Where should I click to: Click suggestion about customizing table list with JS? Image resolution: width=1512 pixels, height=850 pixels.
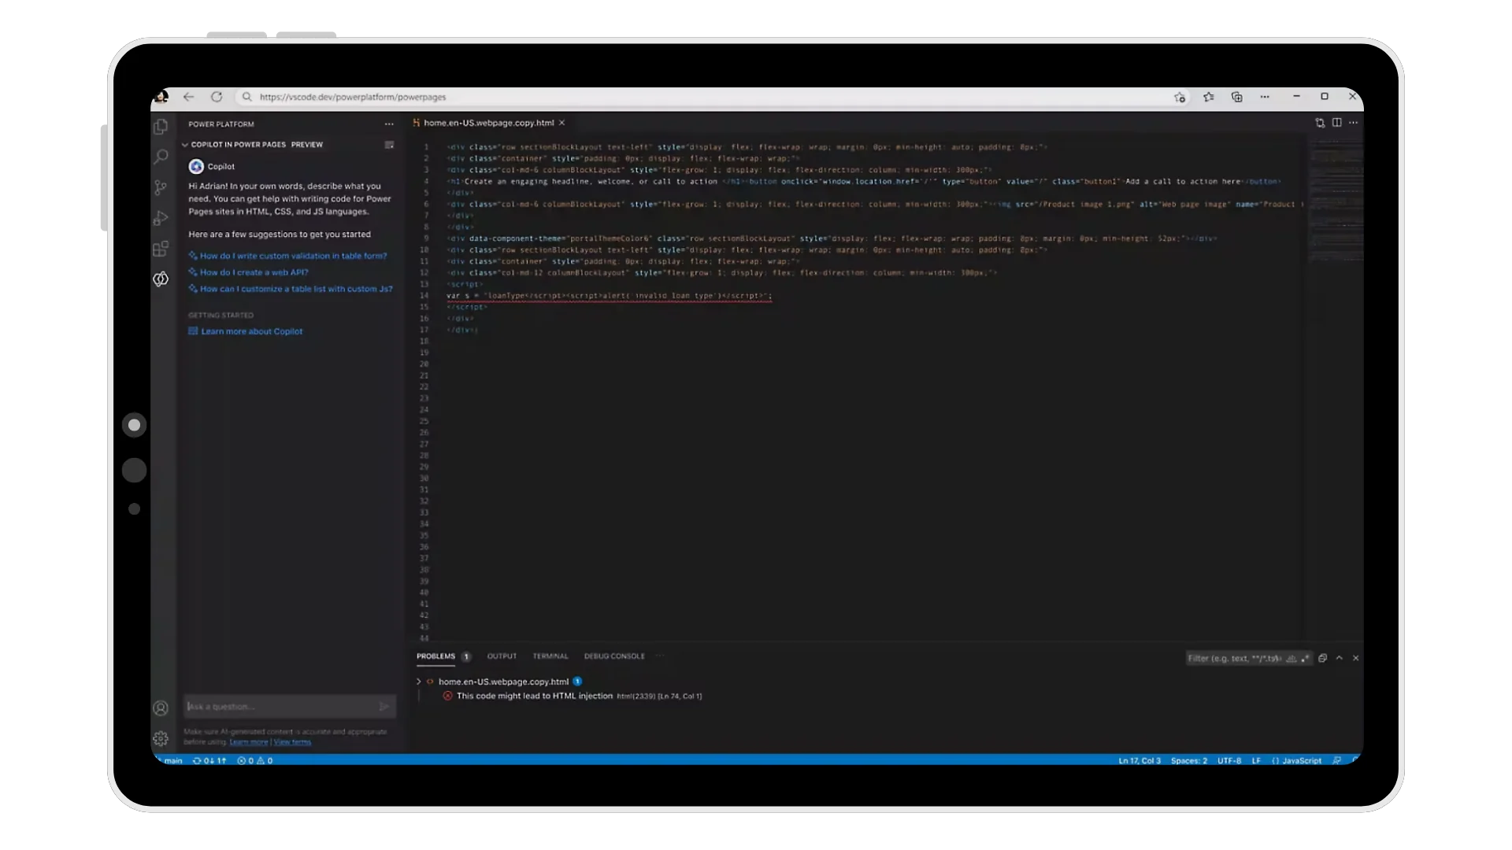tap(296, 289)
